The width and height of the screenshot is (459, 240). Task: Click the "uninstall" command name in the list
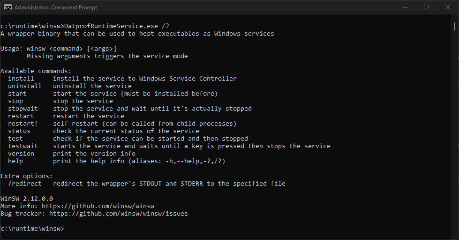pyautogui.click(x=25, y=86)
